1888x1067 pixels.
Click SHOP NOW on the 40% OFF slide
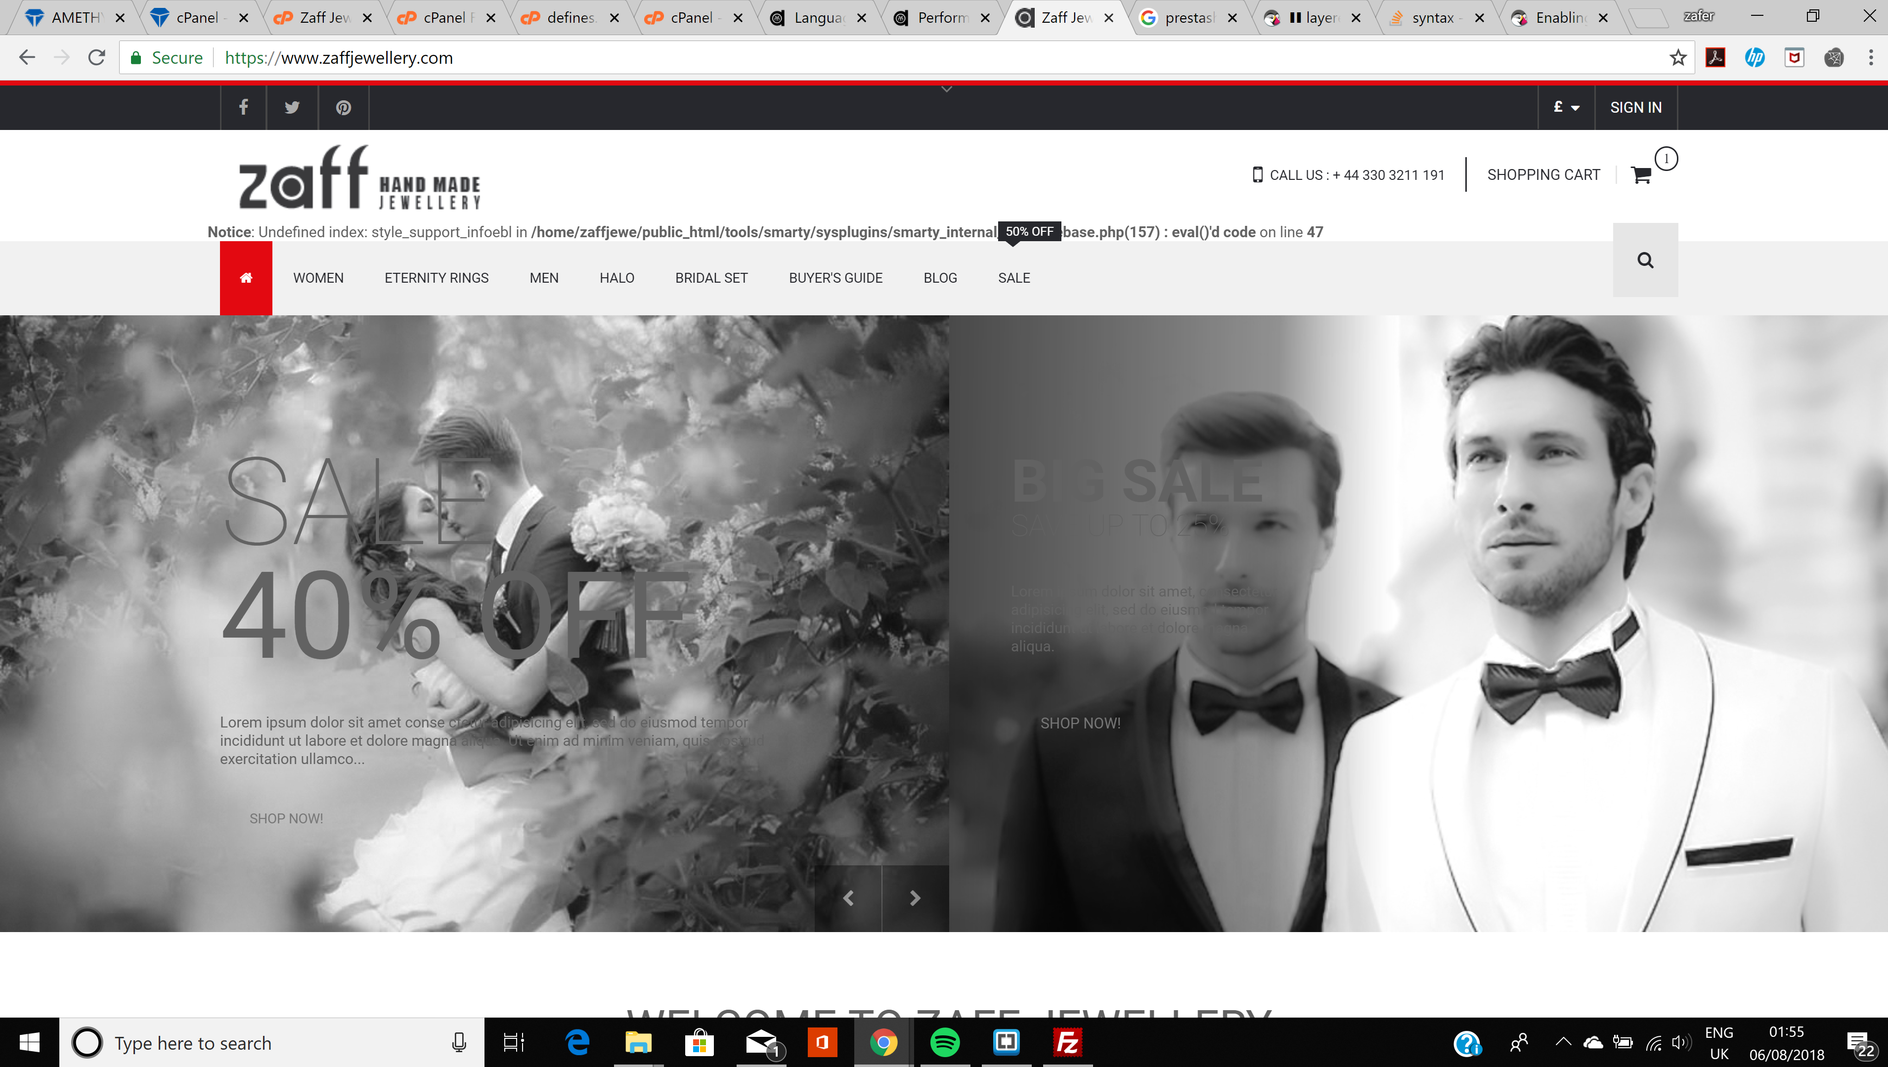point(286,818)
